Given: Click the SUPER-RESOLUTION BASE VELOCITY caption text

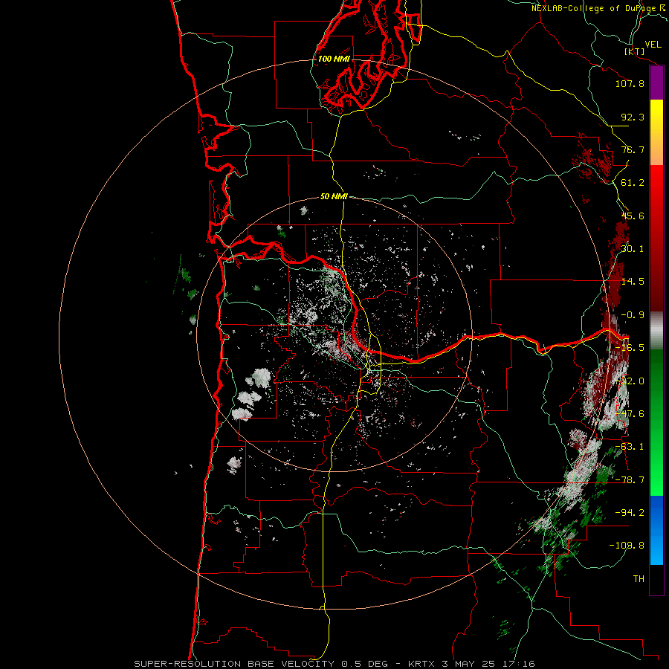Looking at the screenshot, I should [x=234, y=664].
